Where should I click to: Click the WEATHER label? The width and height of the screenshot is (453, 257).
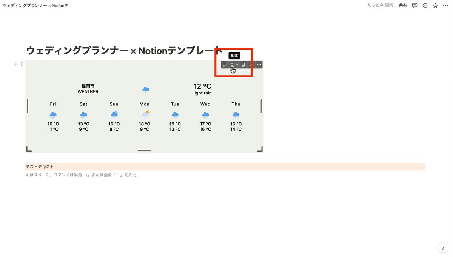[88, 92]
